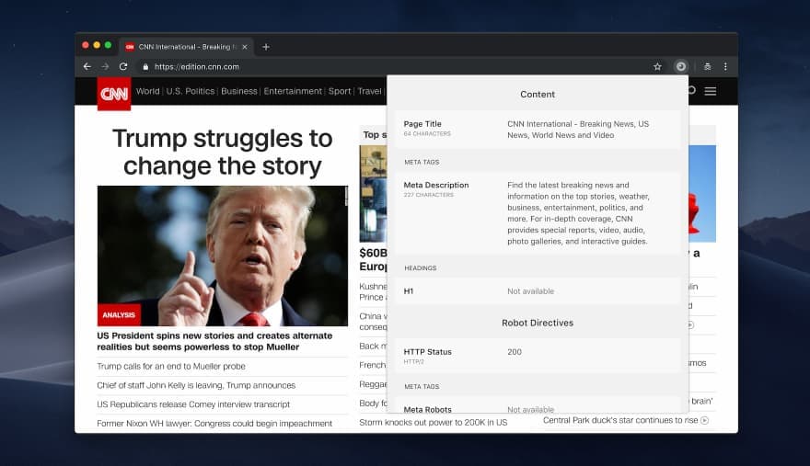Click the SEO extension icon in toolbar
The image size is (810, 466).
coord(681,66)
